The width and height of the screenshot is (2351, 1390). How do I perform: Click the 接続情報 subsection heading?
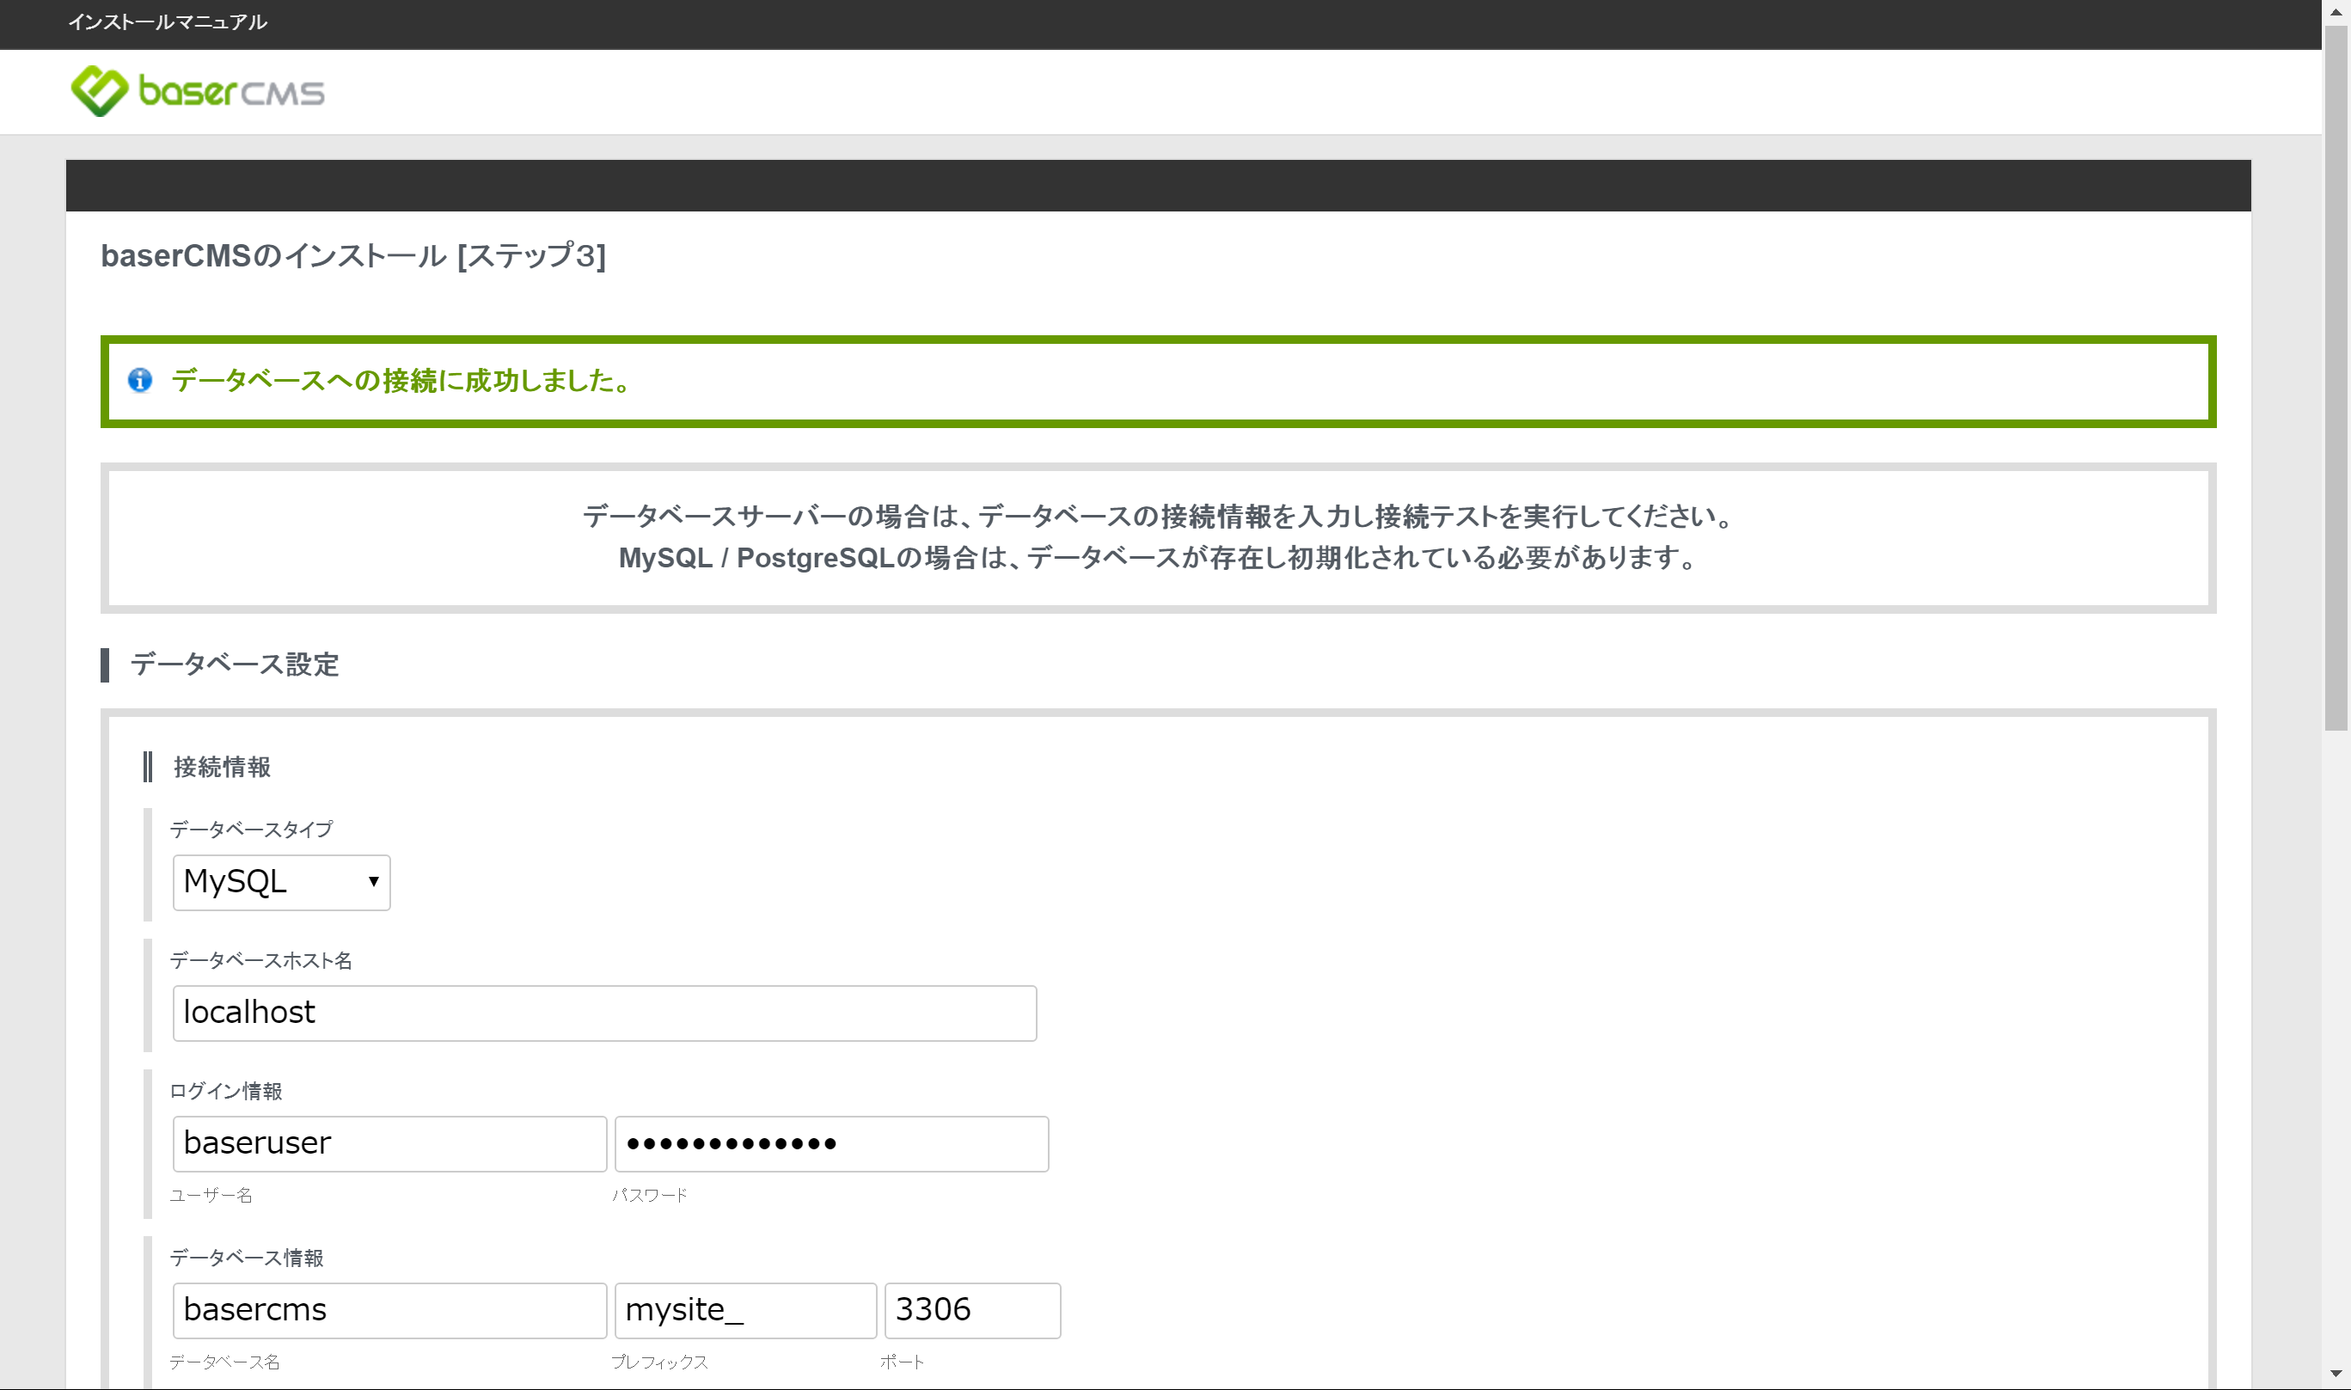pos(222,767)
